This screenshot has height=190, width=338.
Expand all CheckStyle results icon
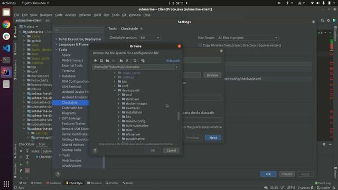pos(27,157)
